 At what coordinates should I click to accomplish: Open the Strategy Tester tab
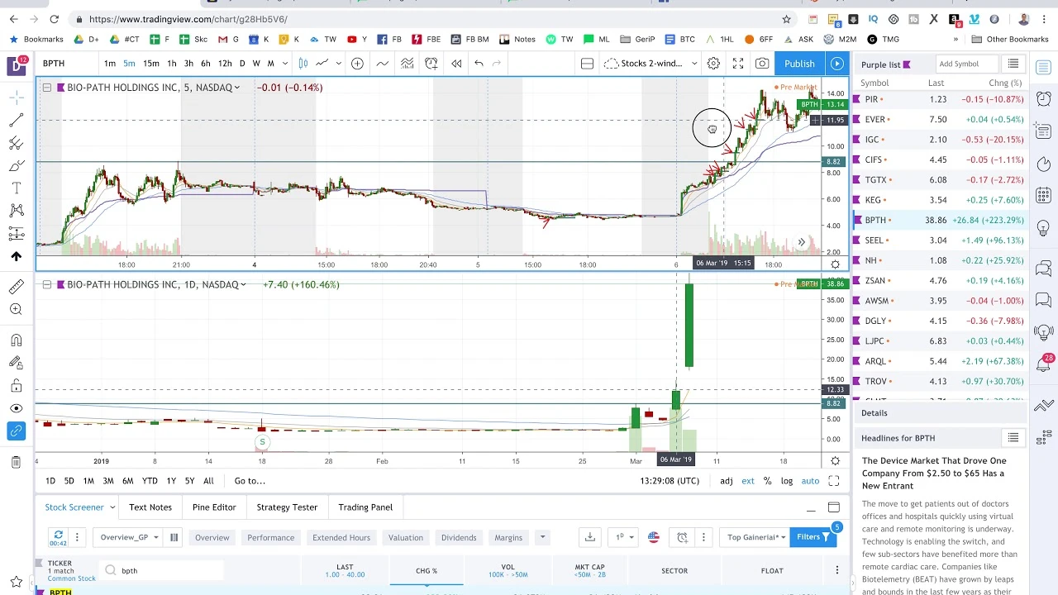pyautogui.click(x=287, y=507)
